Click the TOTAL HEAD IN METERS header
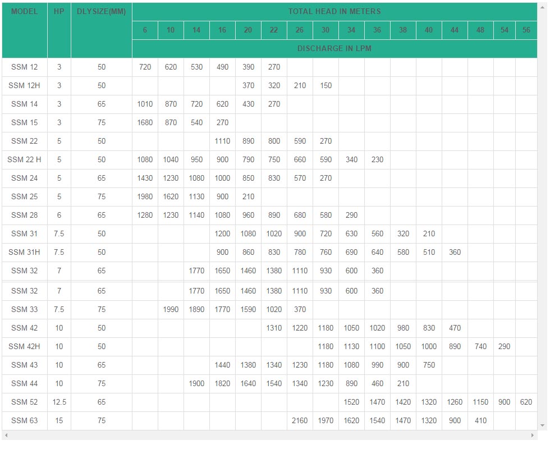Screen dimensions: 550x449 point(334,11)
